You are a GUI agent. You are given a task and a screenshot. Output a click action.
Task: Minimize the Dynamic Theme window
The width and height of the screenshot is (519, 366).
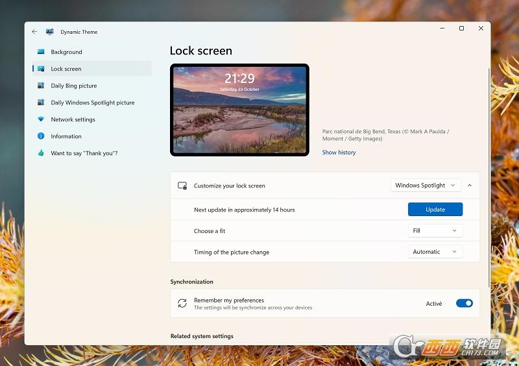[442, 29]
